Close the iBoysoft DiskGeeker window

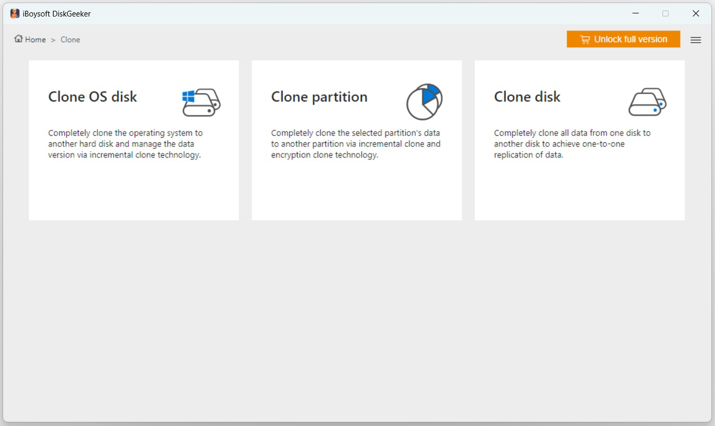point(695,14)
